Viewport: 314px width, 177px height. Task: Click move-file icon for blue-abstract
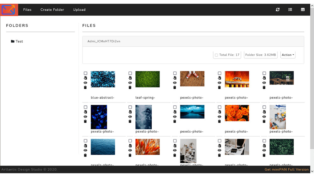point(85,78)
